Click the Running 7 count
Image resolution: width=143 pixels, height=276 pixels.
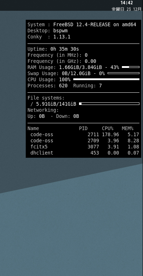pos(87,86)
